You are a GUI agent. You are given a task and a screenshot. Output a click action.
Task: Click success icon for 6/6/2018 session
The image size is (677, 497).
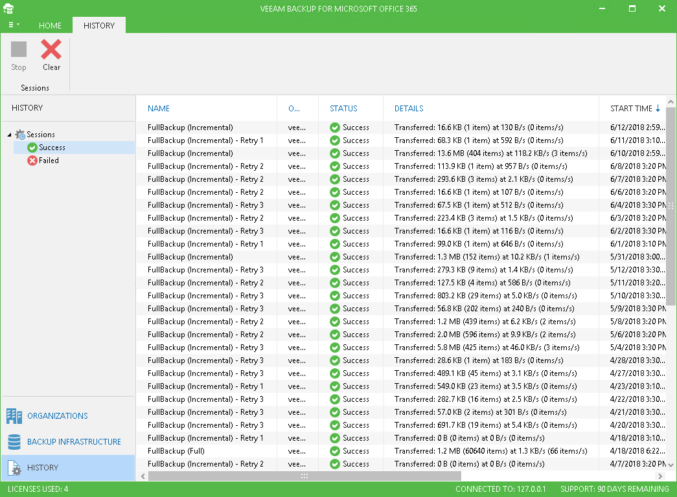pyautogui.click(x=335, y=192)
